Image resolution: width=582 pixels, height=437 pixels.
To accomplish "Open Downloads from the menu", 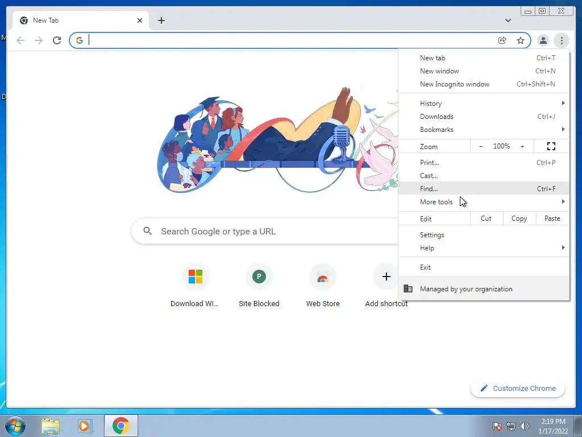I will (x=484, y=116).
